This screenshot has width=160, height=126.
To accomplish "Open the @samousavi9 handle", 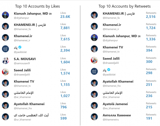I will pyautogui.click(x=22, y=63).
